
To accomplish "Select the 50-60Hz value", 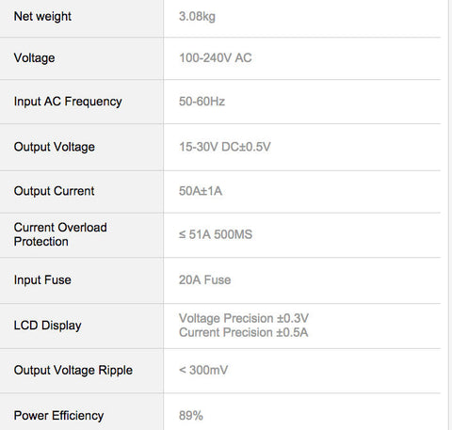I will coord(202,102).
